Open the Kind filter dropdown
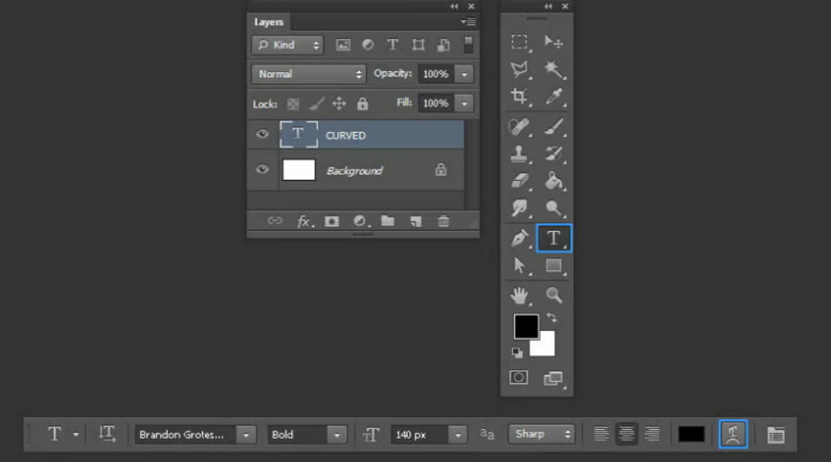 coord(287,45)
